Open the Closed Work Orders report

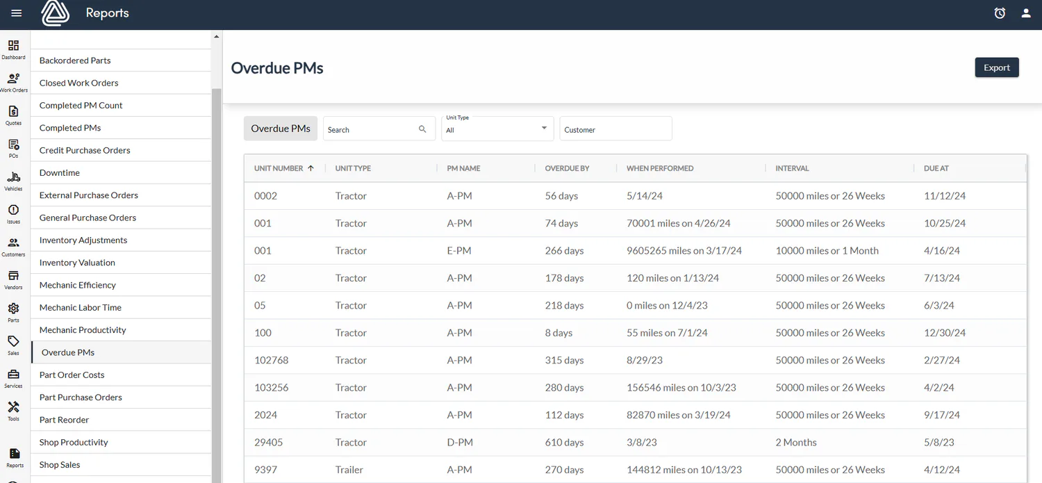(x=121, y=83)
